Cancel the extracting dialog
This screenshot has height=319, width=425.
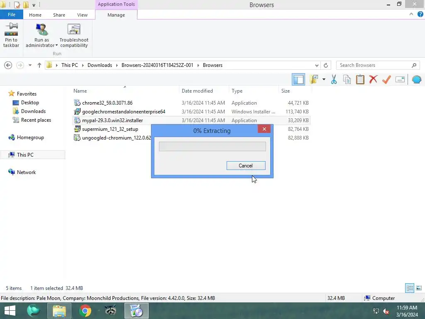pyautogui.click(x=246, y=165)
